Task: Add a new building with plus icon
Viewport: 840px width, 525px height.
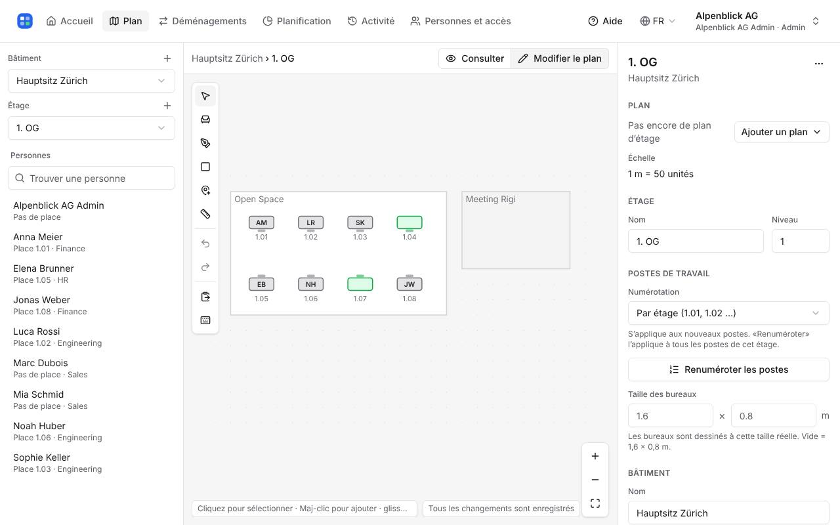Action: (x=167, y=58)
